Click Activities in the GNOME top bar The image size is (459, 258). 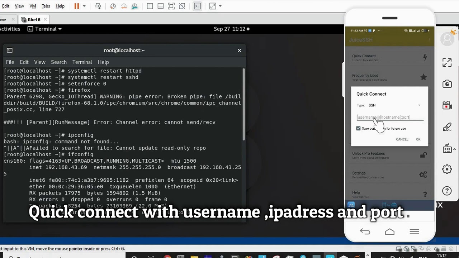10,29
